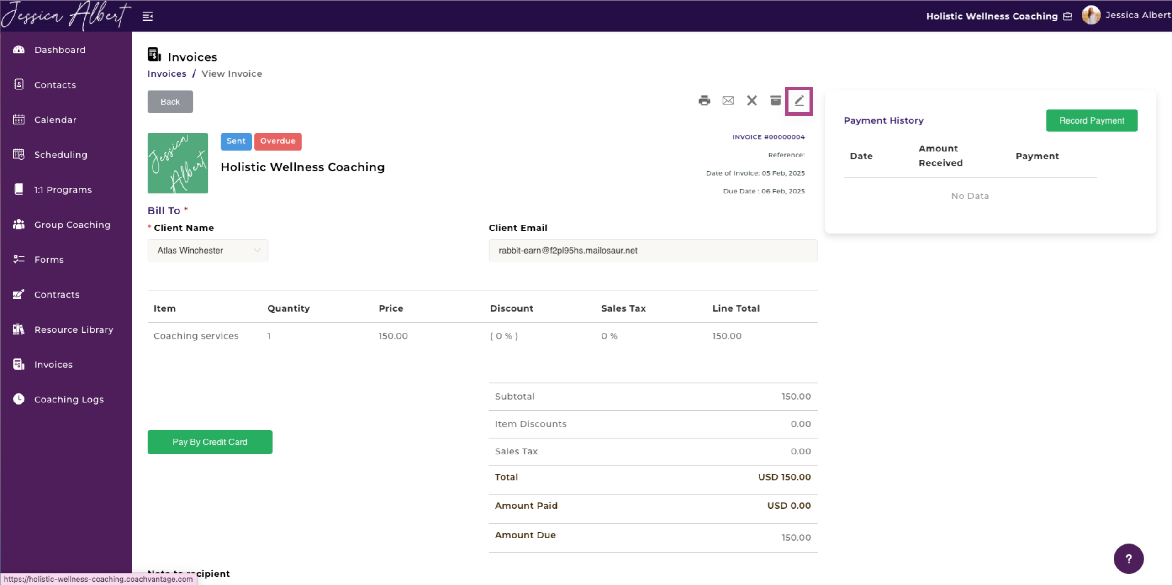Click the void invoice X icon
The image size is (1172, 585).
click(x=752, y=101)
